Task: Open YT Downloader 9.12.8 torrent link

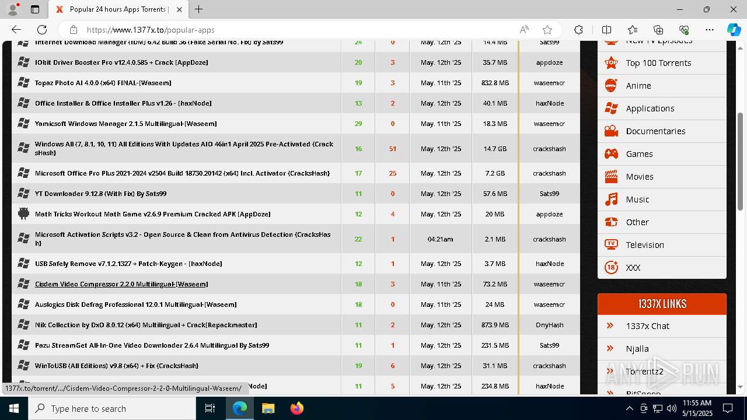Action: (x=100, y=194)
